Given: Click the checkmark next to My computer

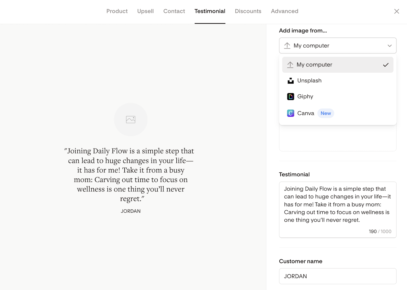Looking at the screenshot, I should (x=386, y=65).
